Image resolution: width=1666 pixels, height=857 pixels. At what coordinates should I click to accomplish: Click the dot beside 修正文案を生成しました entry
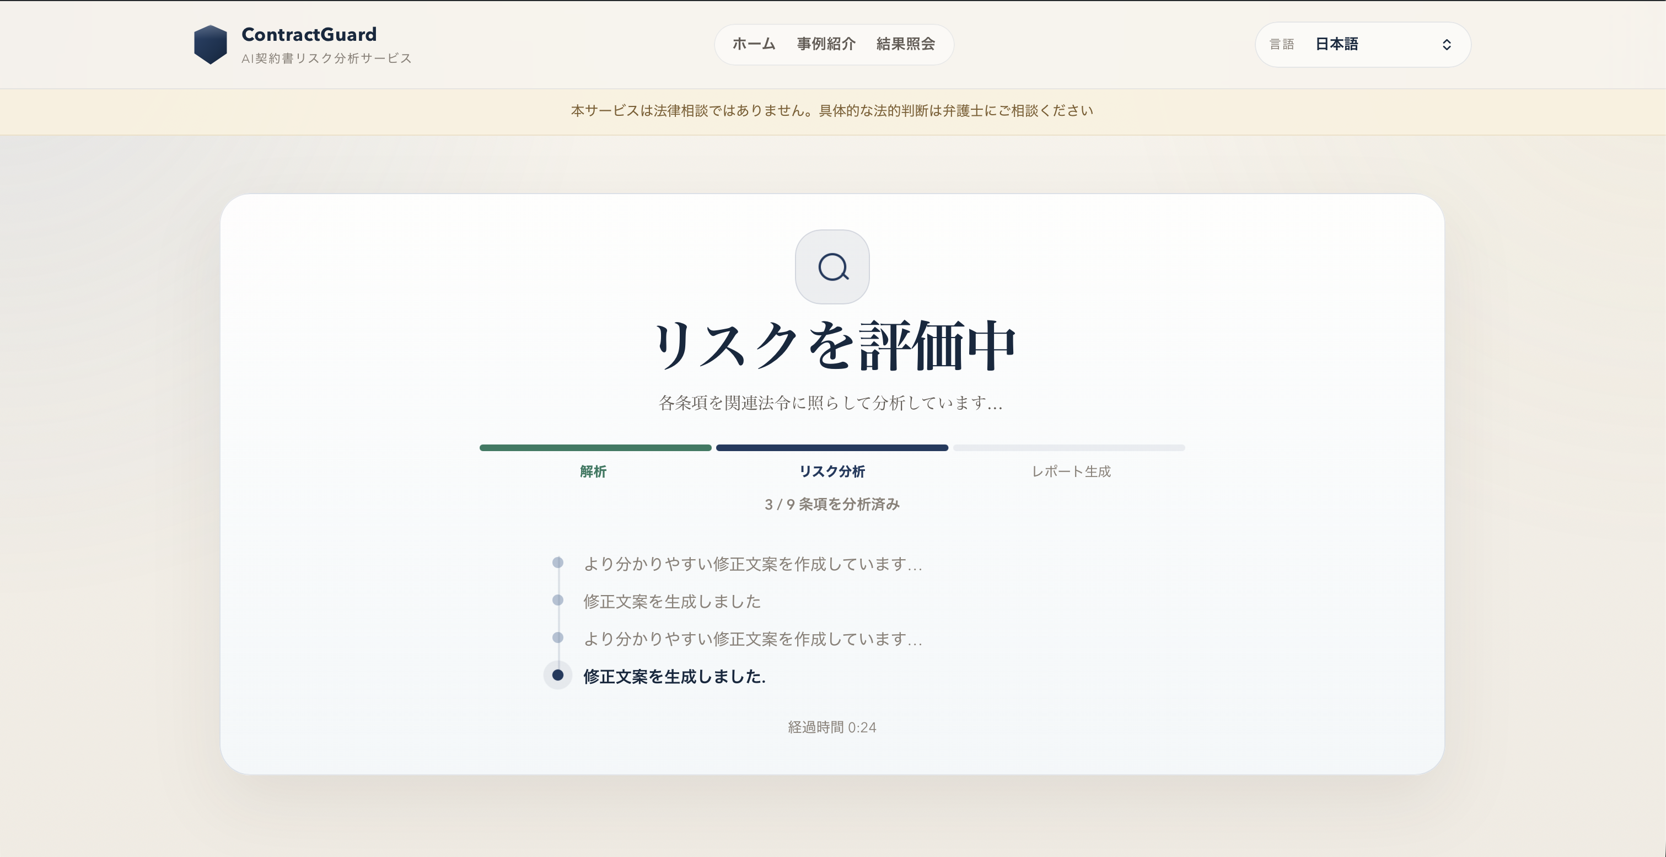(x=557, y=600)
